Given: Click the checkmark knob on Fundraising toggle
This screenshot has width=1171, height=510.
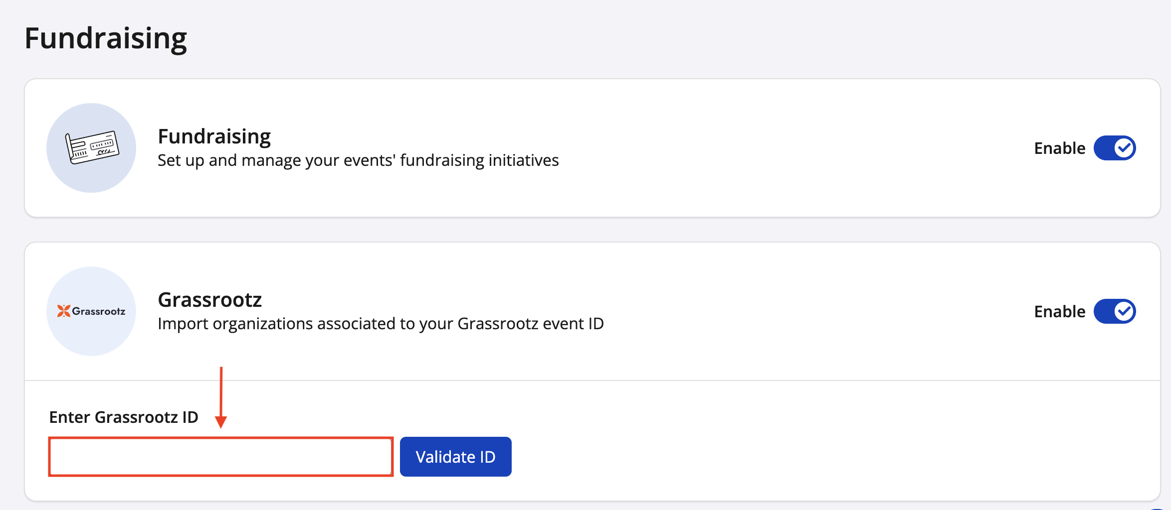Looking at the screenshot, I should coord(1124,148).
